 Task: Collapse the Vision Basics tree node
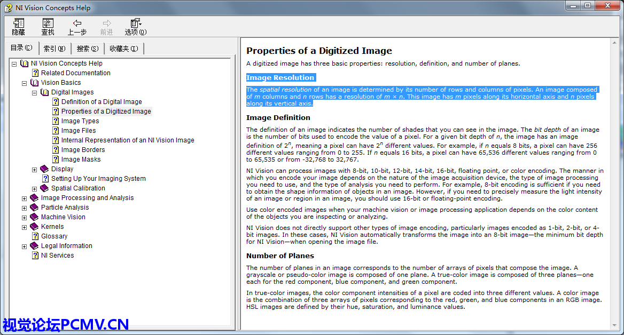[24, 83]
